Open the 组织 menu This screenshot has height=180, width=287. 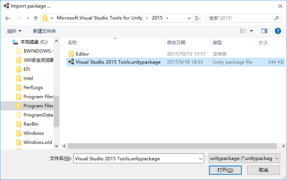click(x=14, y=31)
